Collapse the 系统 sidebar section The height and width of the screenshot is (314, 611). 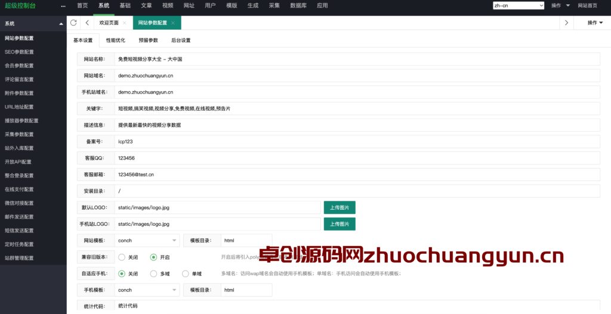[x=61, y=24]
